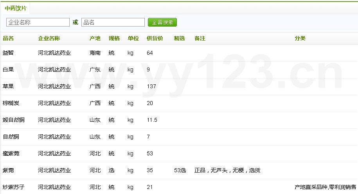Click kg unit in the 自然铜 row
Image resolution: width=358 pixels, height=194 pixels.
coord(130,137)
